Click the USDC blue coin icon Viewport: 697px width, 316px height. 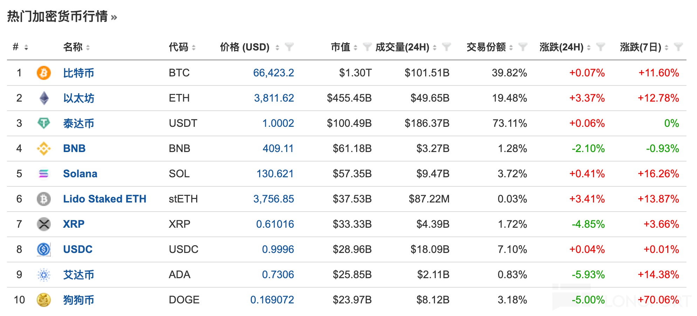(x=44, y=249)
